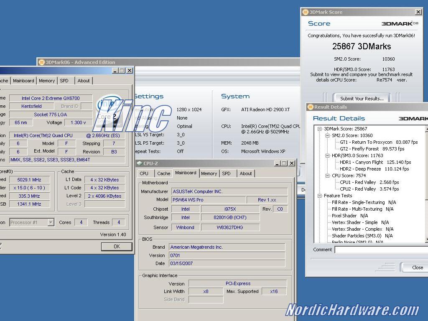The height and width of the screenshot is (321, 428).
Task: Collapse the HDR/SM3.0 Score: 11763 node
Action: [328, 155]
